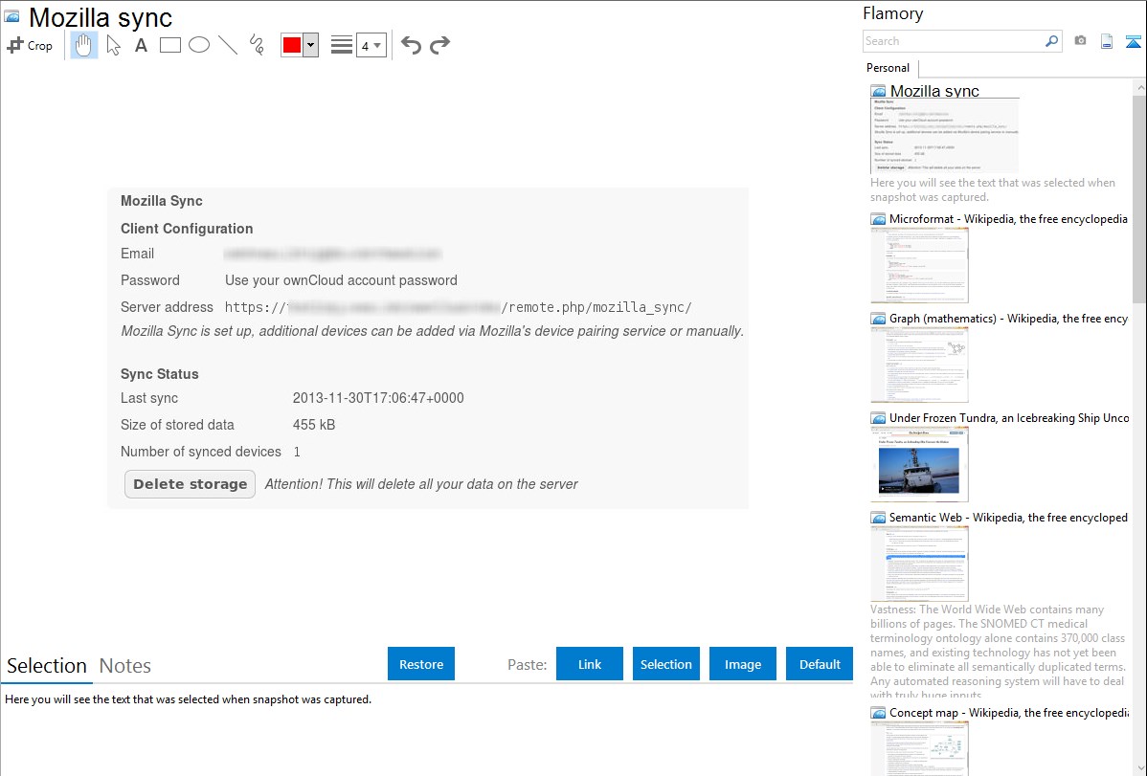Image resolution: width=1147 pixels, height=776 pixels.
Task: Click 'Under Frozen Tundra, an Icebreaking Ship' title
Action: [x=1009, y=418]
